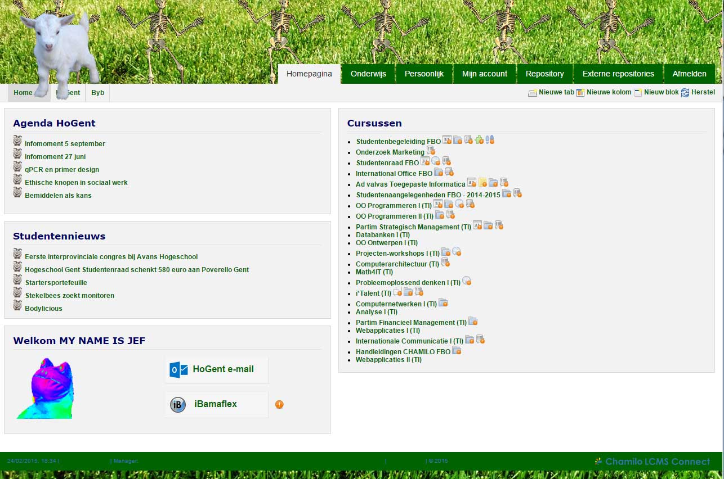Open the Repository tab
This screenshot has height=479, width=724.
[545, 74]
